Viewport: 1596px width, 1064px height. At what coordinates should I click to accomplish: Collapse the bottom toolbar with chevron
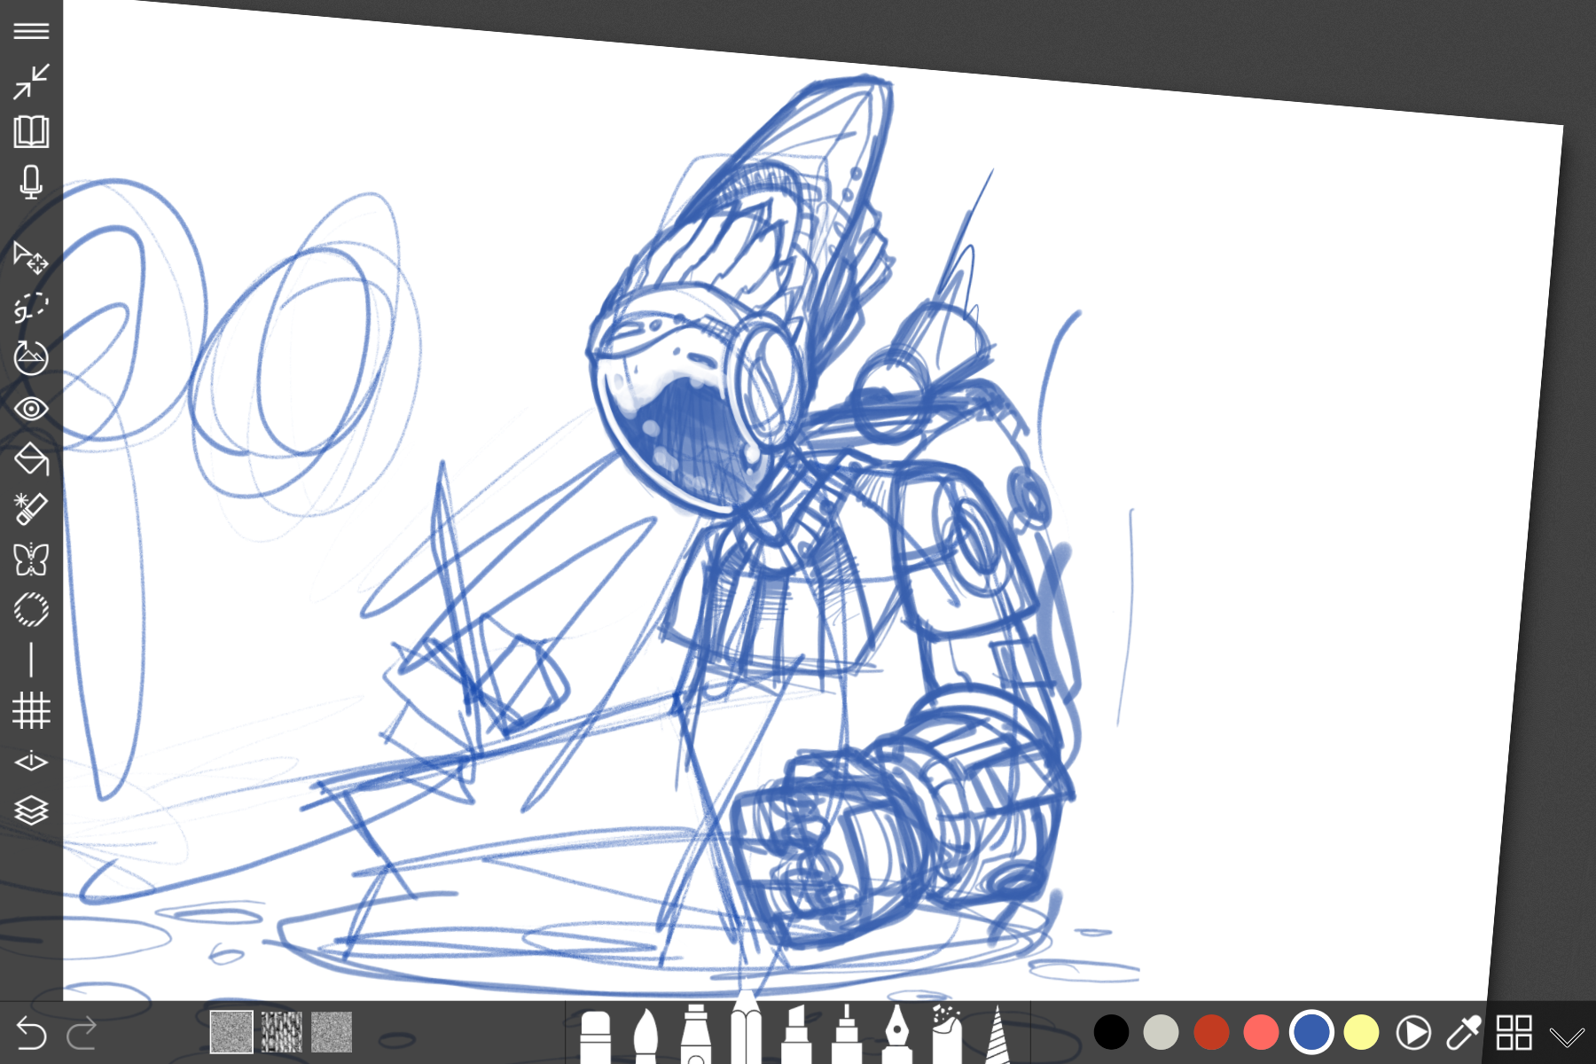point(1567,1037)
